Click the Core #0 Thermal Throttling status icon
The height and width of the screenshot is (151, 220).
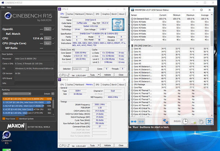(132, 90)
